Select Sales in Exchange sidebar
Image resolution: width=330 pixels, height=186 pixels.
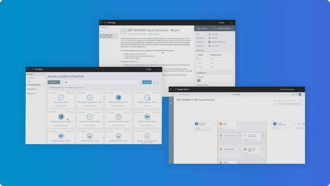[x=29, y=81]
